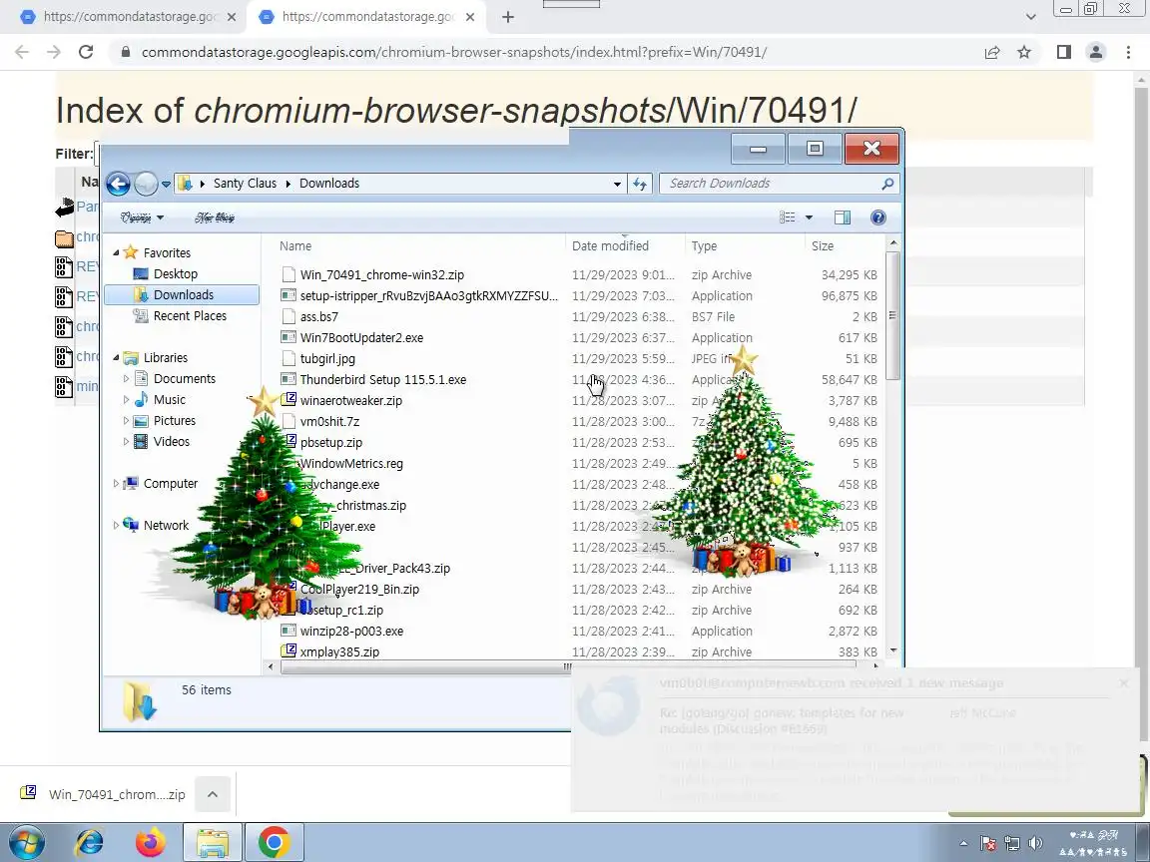Screen dimensions: 1150x862
Task: Select Win7BootUpdater2.exe
Action: pos(361,338)
